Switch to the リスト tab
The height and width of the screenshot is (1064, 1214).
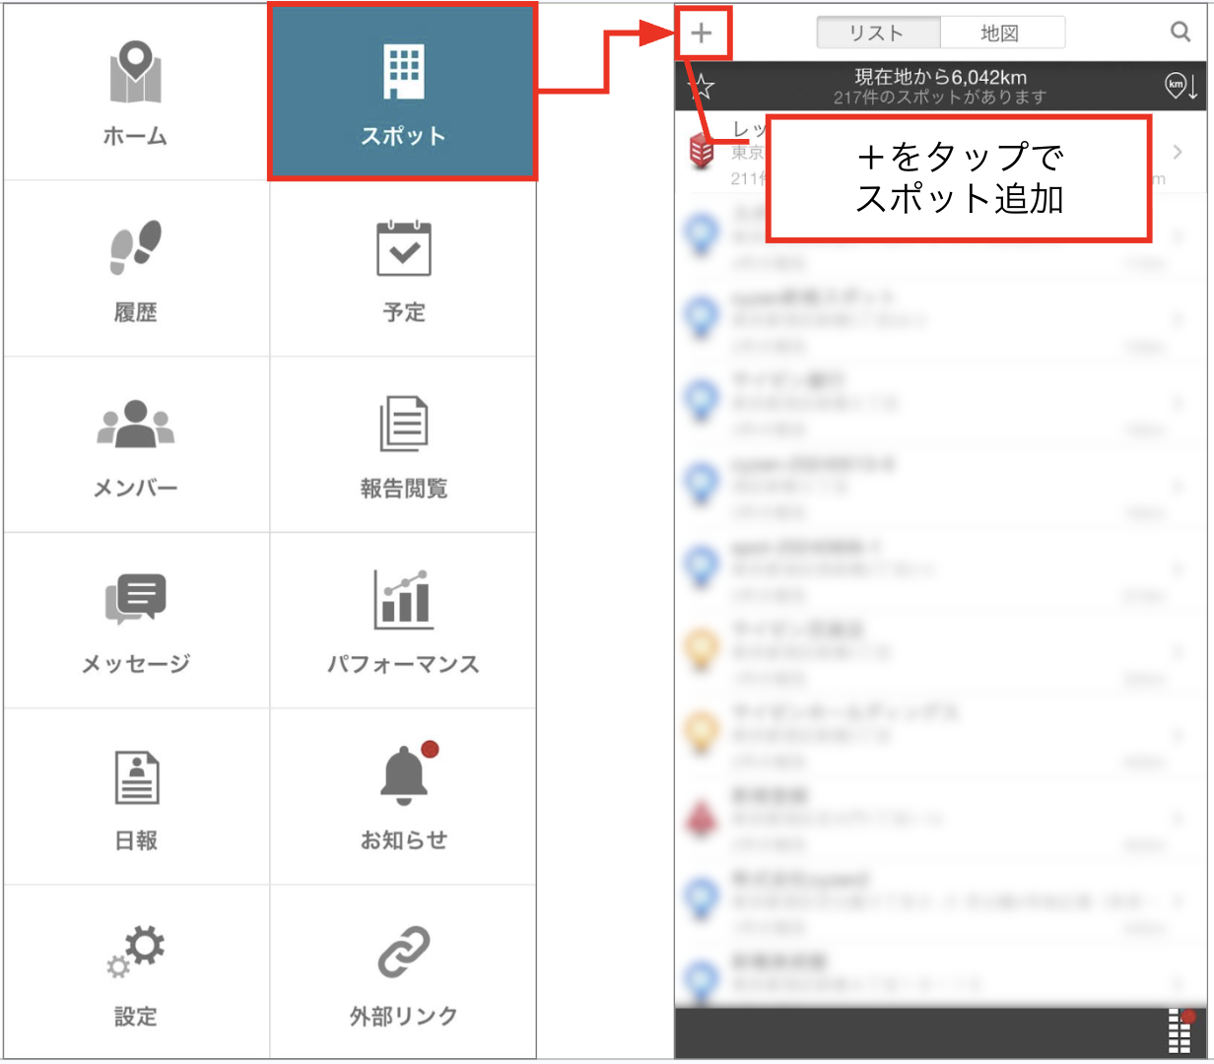pyautogui.click(x=877, y=33)
